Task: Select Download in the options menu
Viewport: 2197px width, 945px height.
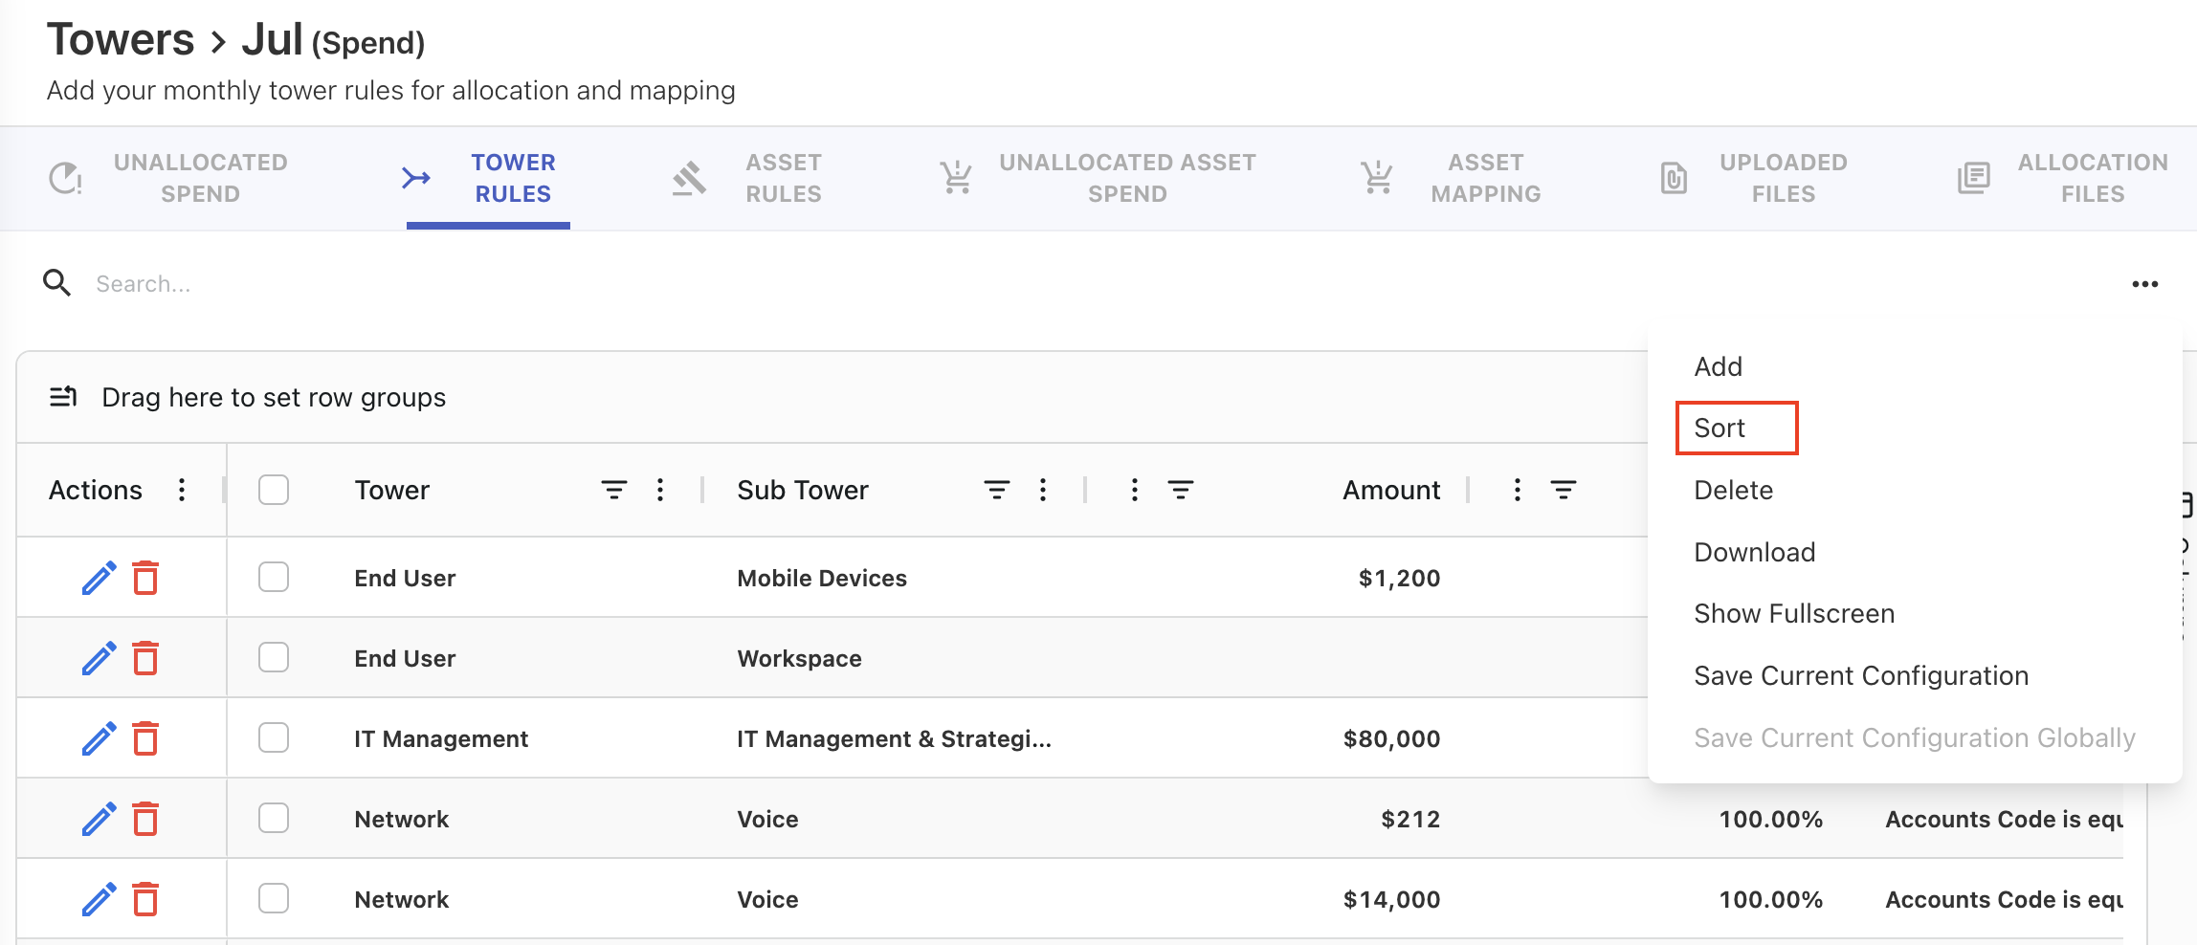Action: (1754, 552)
